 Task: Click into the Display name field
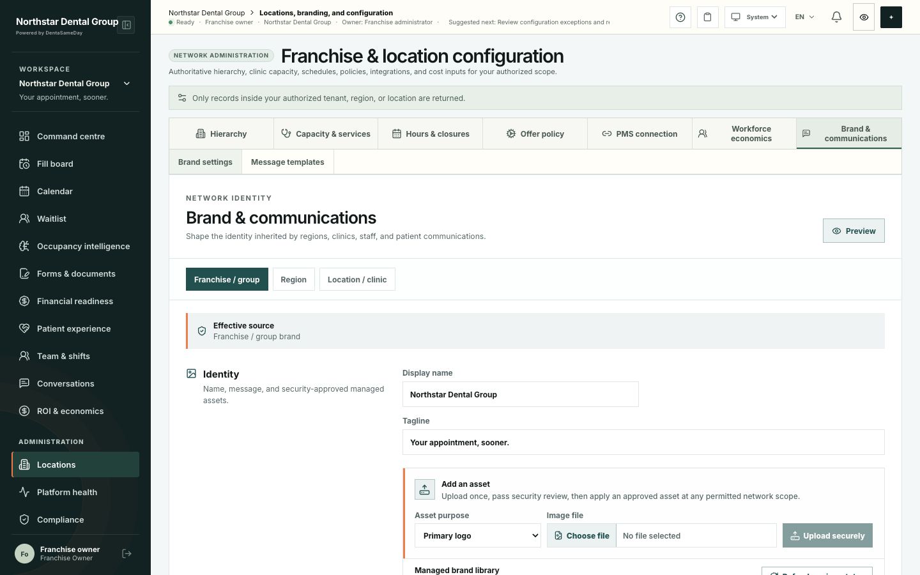(521, 394)
